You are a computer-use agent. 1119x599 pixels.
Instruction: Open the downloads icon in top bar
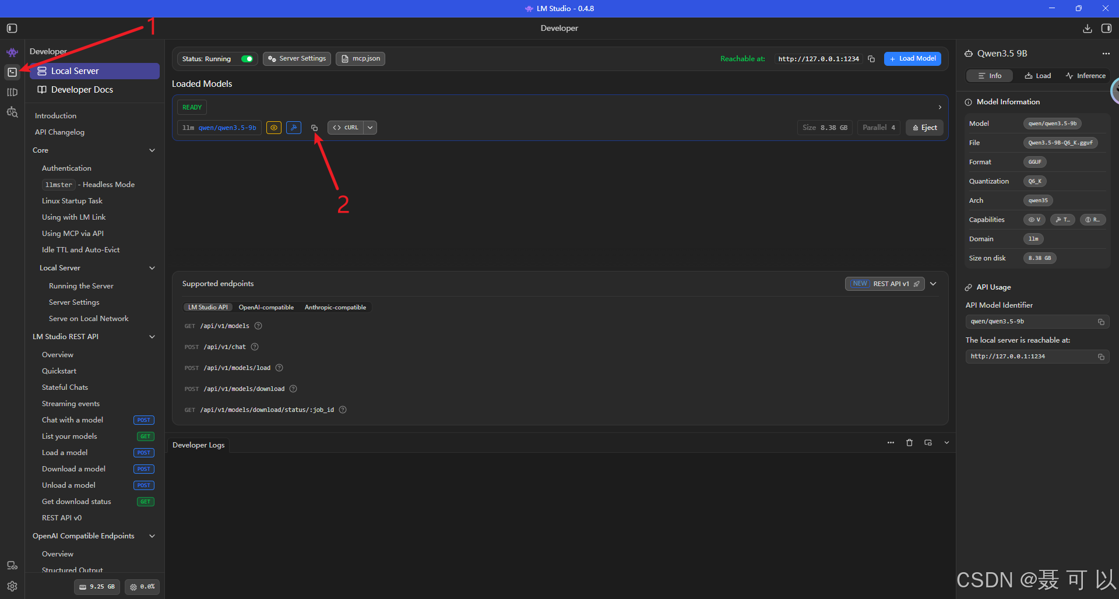click(1087, 28)
